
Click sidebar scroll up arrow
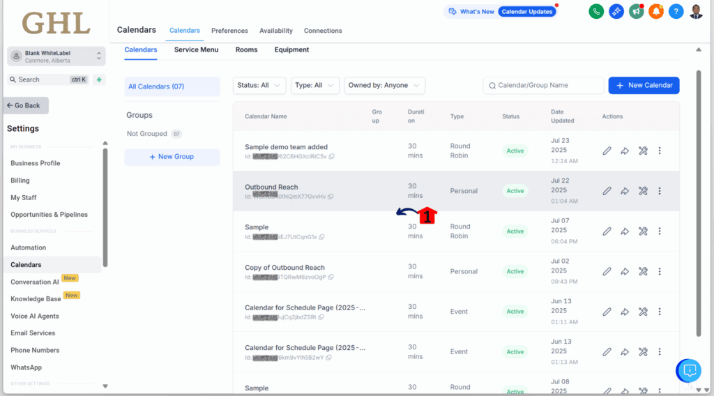point(105,143)
